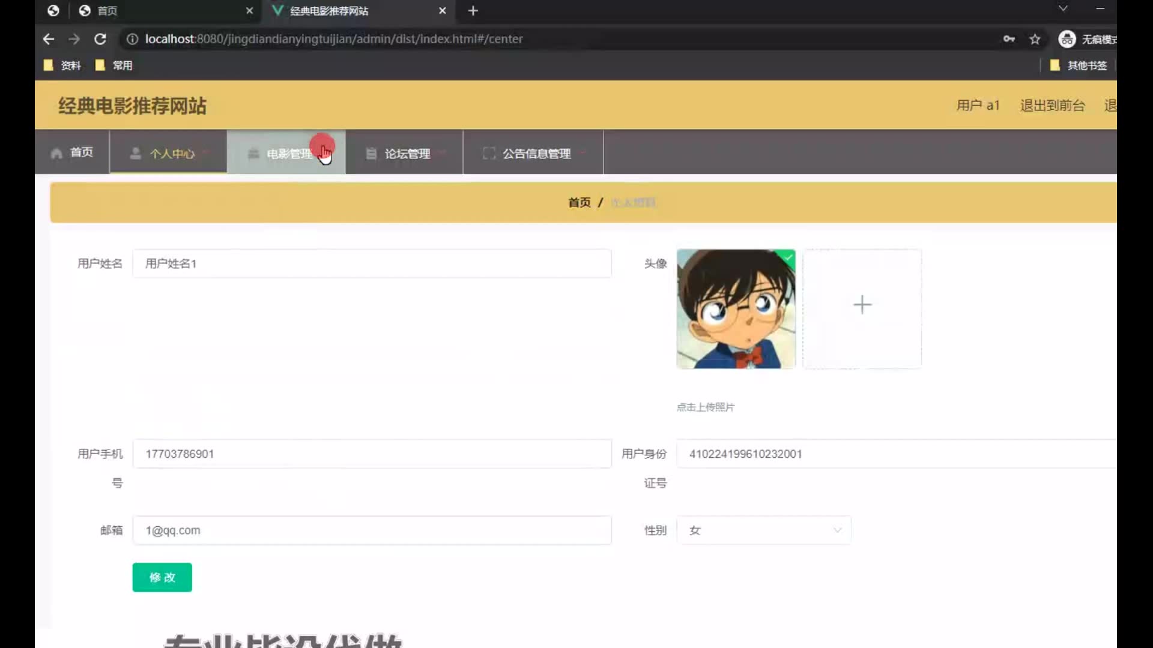Viewport: 1153px width, 648px height.
Task: Click the 邮箱 email input field
Action: 372,530
